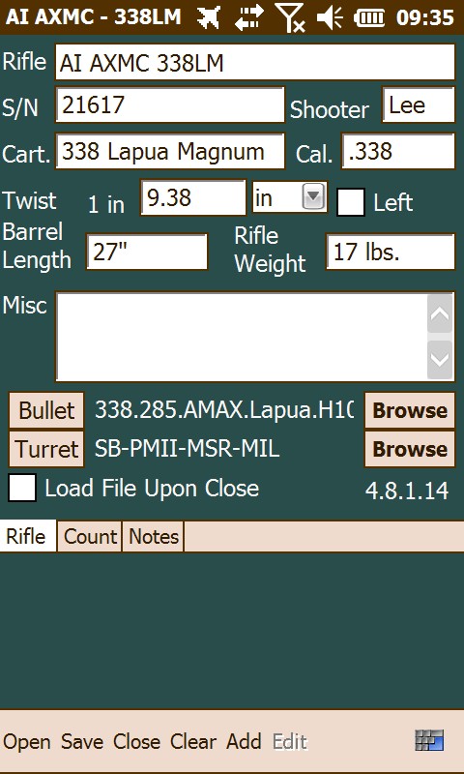Focus the Rifle Weight field

[390, 252]
